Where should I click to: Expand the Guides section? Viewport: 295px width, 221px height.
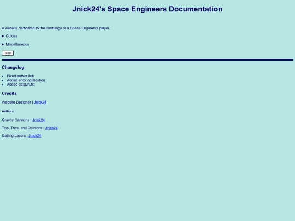(10, 36)
